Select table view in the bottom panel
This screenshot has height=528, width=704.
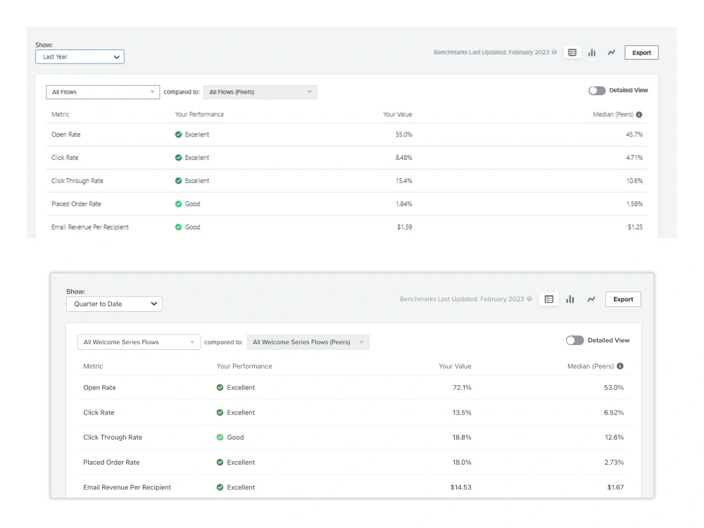point(549,298)
